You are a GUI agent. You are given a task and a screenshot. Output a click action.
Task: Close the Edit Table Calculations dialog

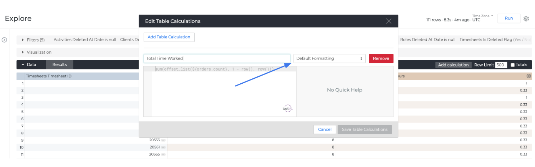pos(389,21)
